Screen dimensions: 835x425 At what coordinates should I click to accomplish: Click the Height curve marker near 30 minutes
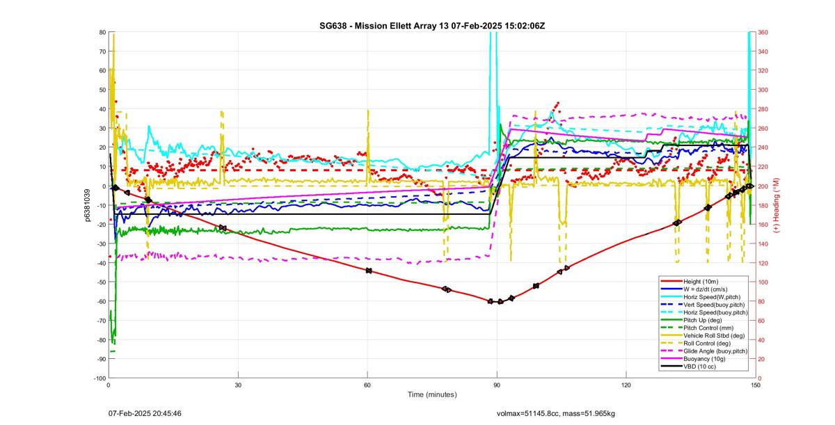(223, 227)
